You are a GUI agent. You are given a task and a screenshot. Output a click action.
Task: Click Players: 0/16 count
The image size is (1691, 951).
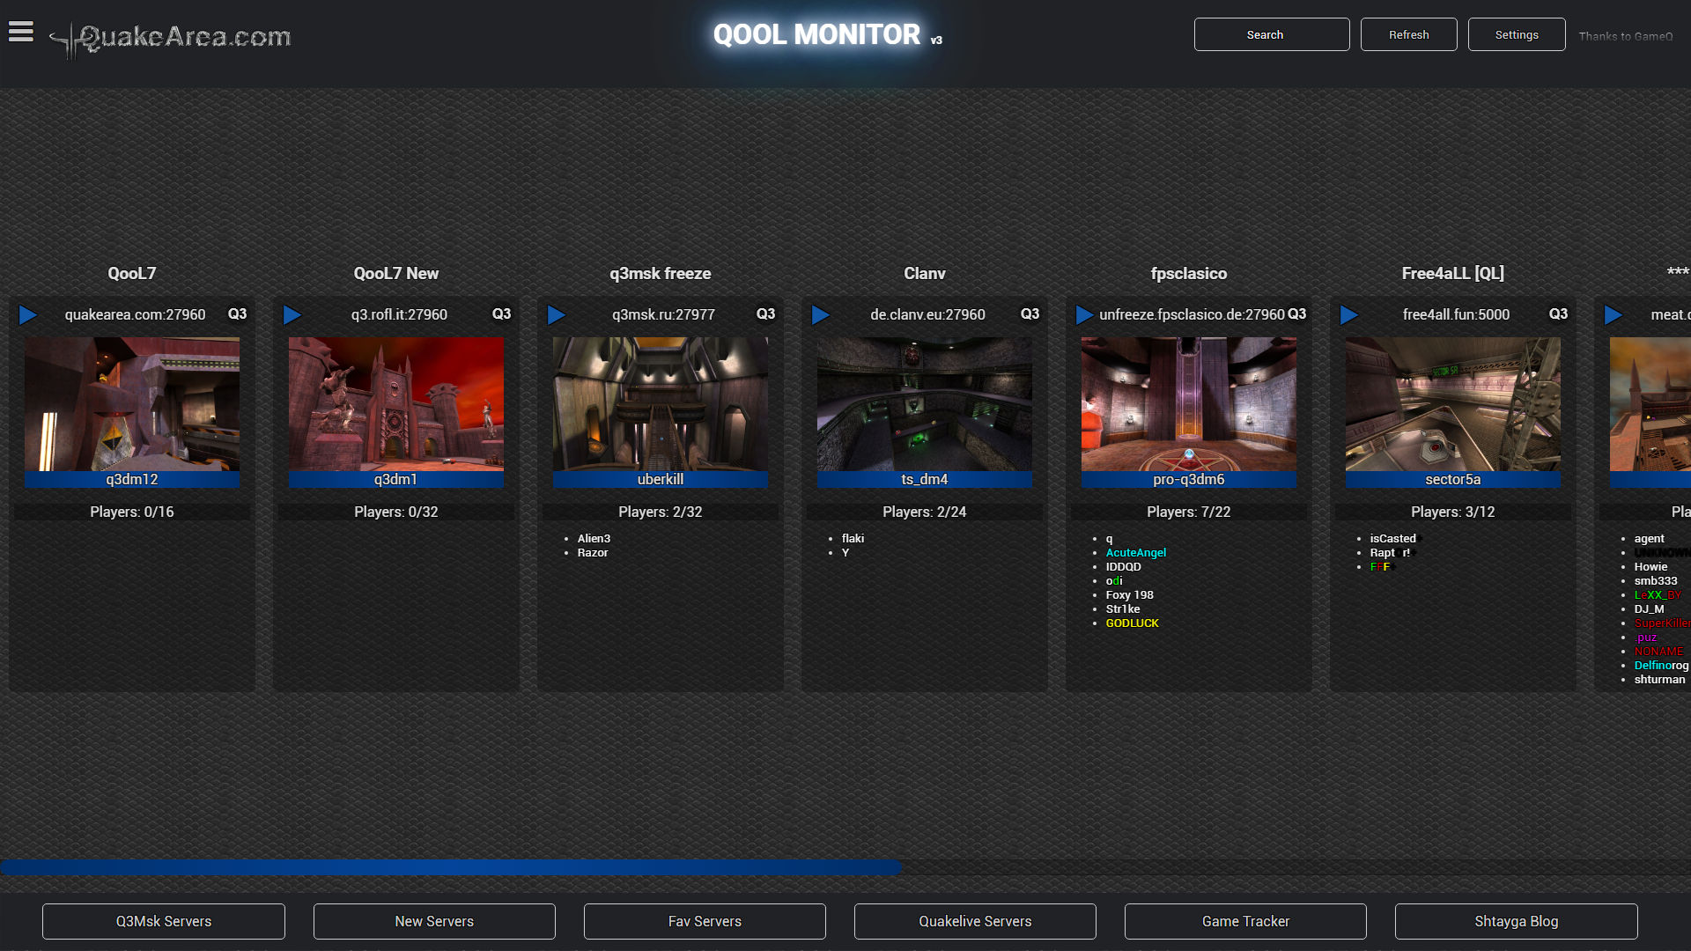pos(132,512)
